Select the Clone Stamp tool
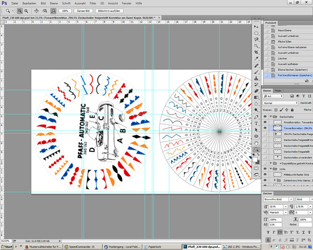 (x=256, y=78)
